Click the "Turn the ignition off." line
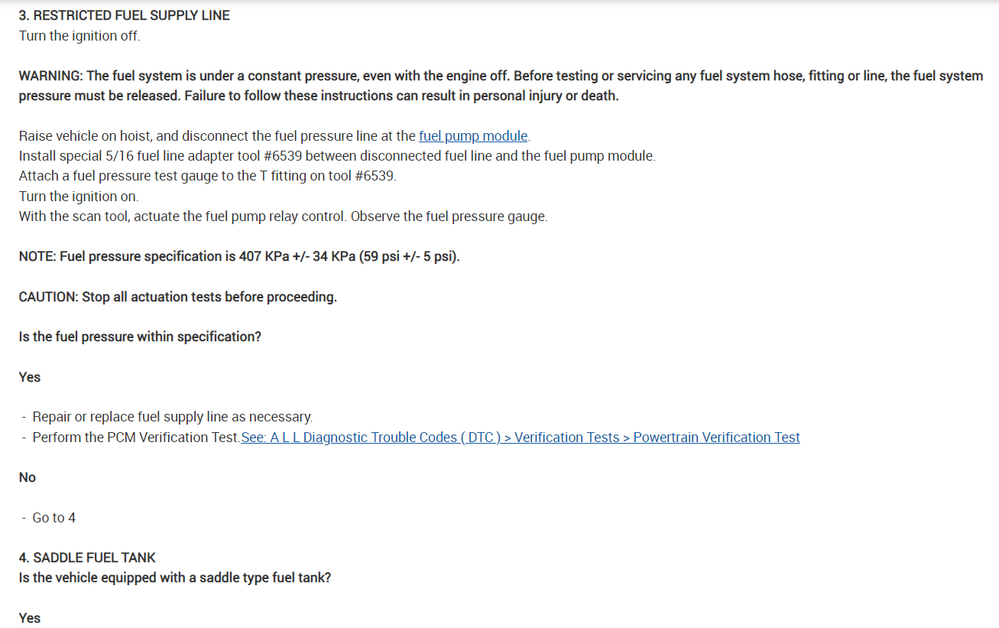This screenshot has height=628, width=999. tap(79, 36)
